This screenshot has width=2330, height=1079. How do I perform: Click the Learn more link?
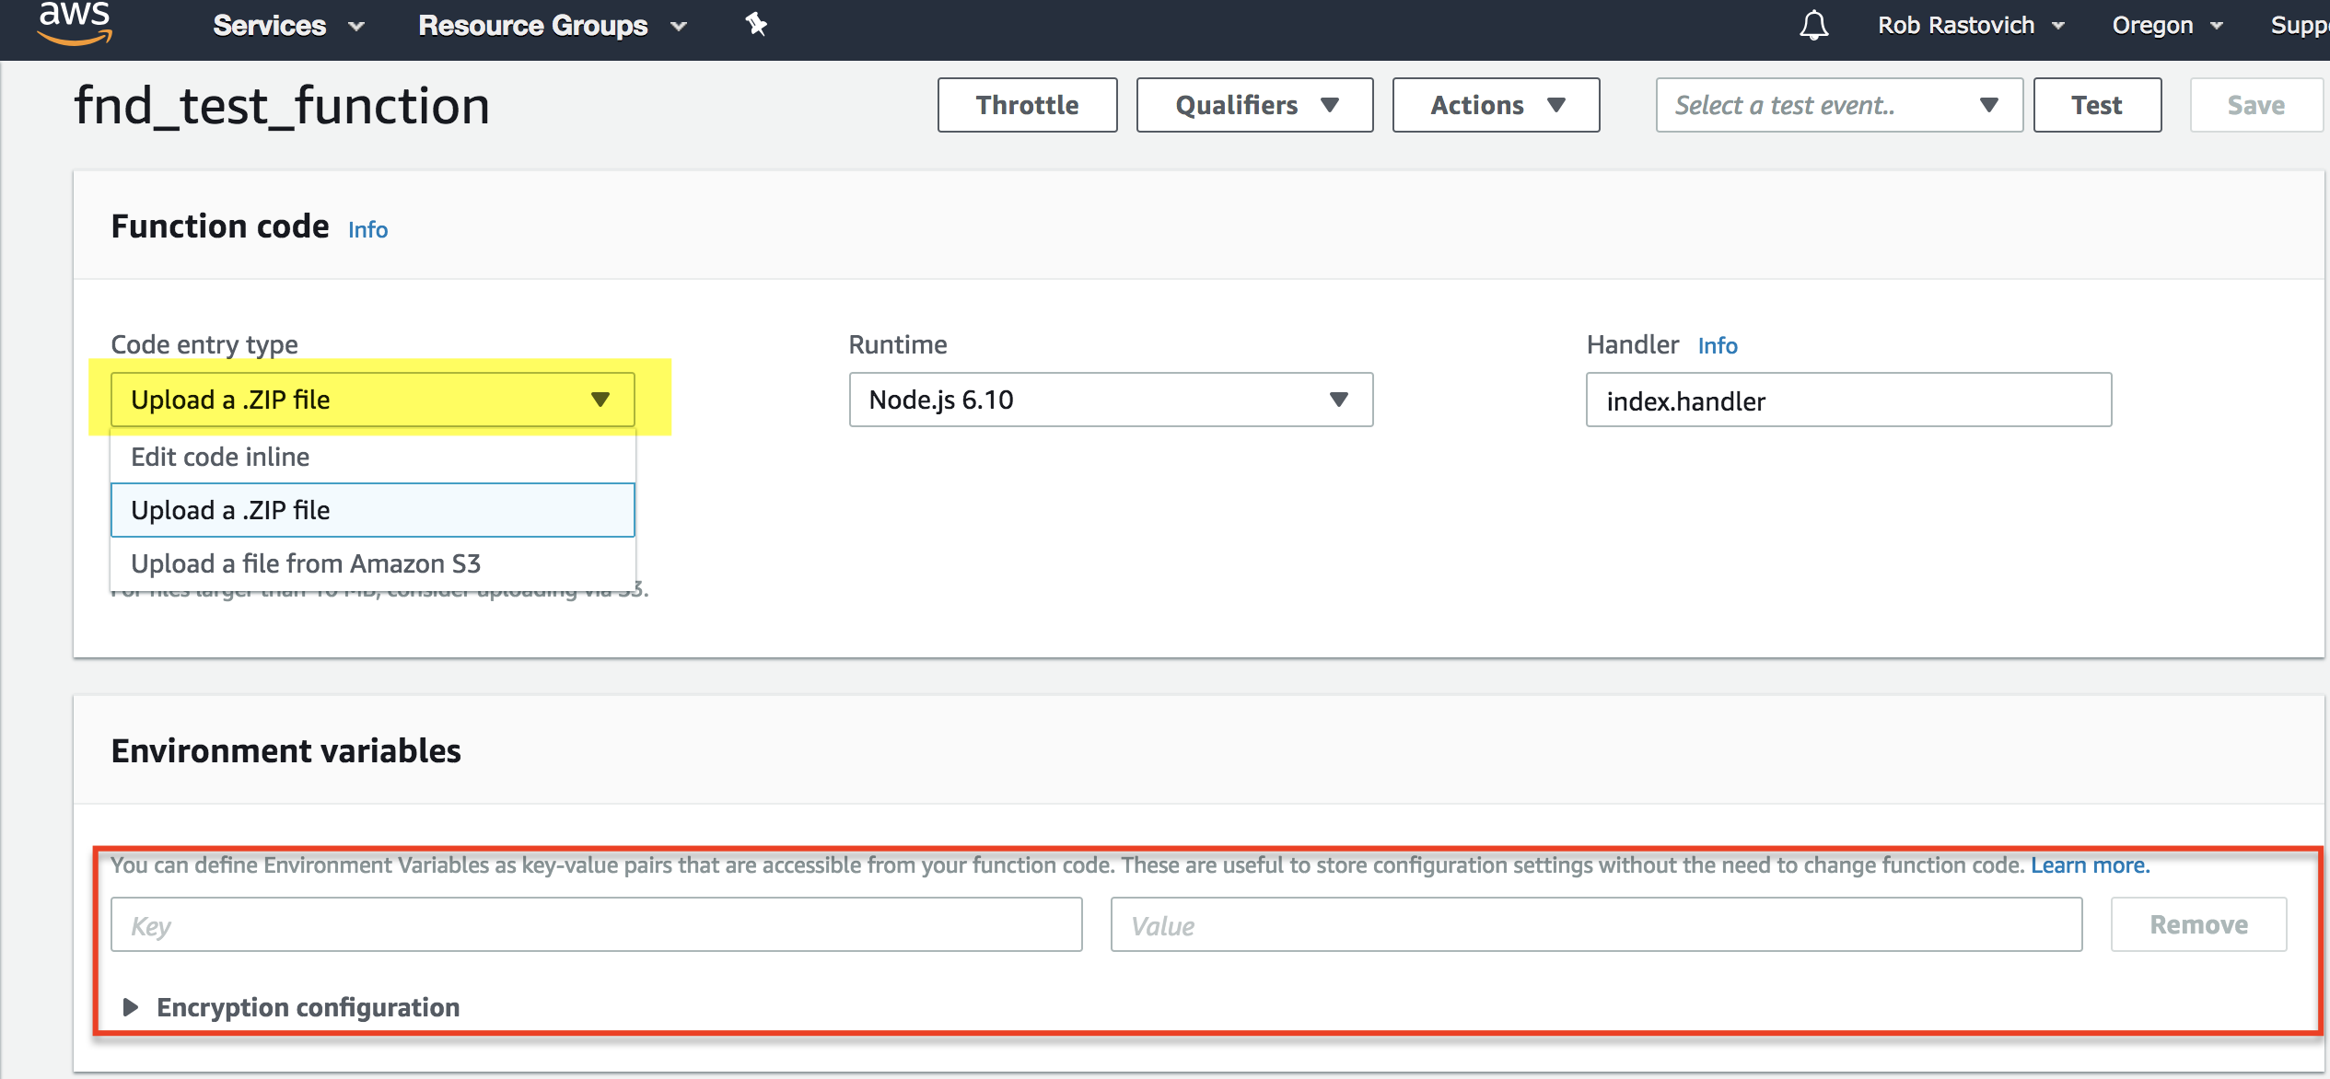click(x=2090, y=865)
